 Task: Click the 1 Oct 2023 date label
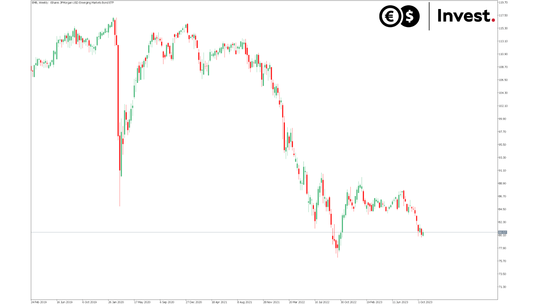tap(425, 302)
